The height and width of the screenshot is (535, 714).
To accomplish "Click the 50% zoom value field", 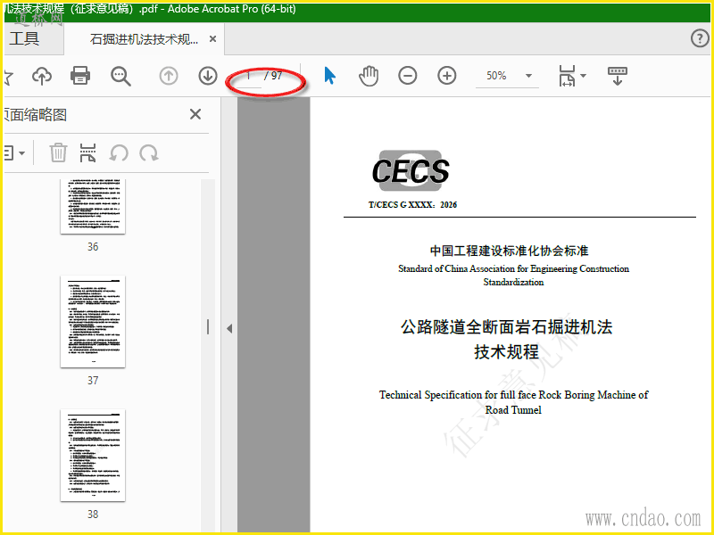I will pyautogui.click(x=496, y=76).
